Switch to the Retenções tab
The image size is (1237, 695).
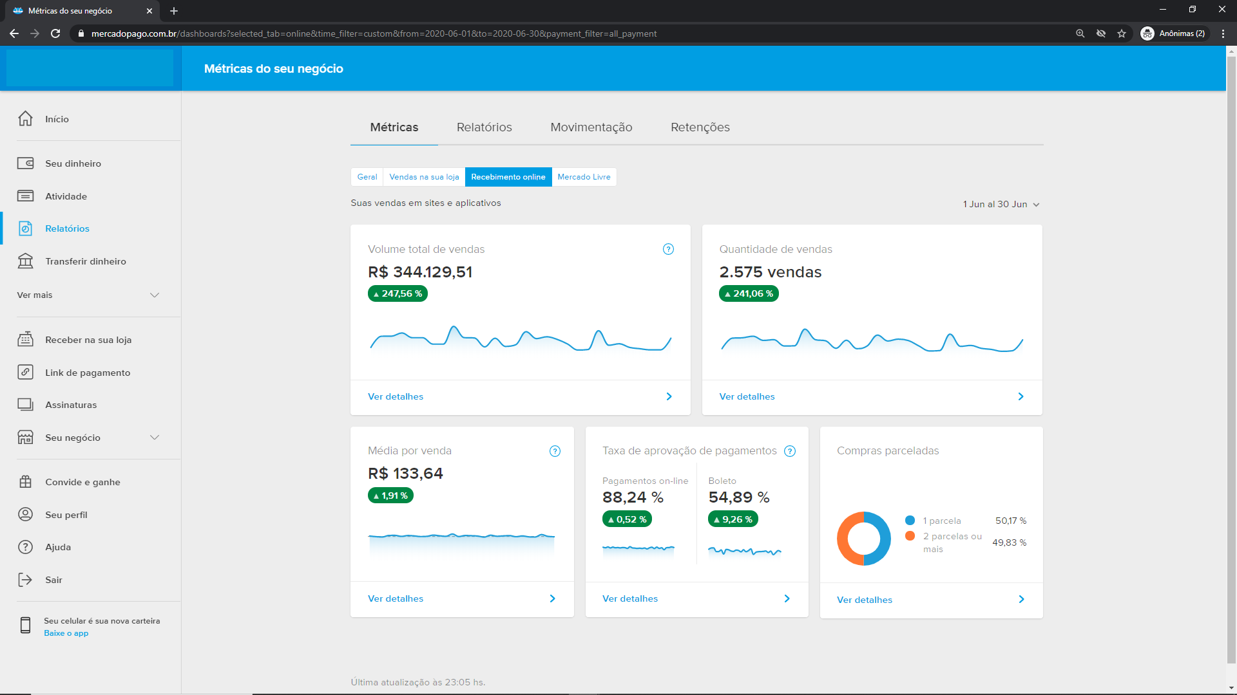click(x=700, y=127)
